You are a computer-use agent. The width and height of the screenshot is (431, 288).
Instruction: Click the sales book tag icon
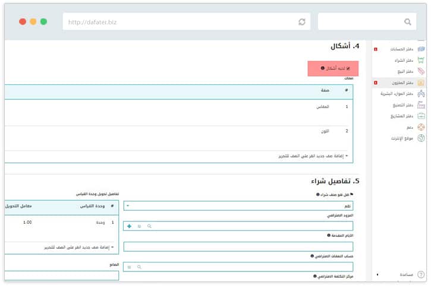421,71
